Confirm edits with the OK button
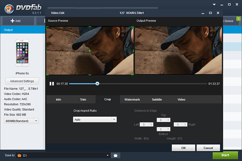The image size is (242, 161). [183, 148]
